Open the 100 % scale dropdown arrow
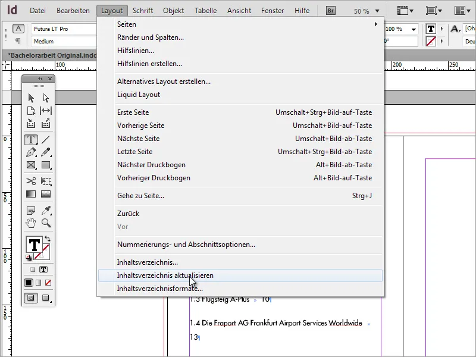 pyautogui.click(x=414, y=29)
